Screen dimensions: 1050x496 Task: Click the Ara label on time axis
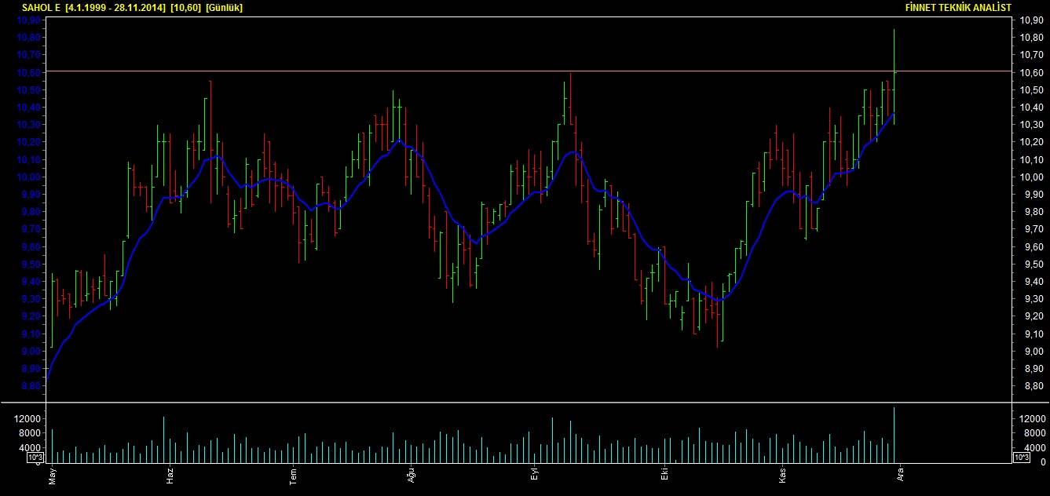point(900,476)
